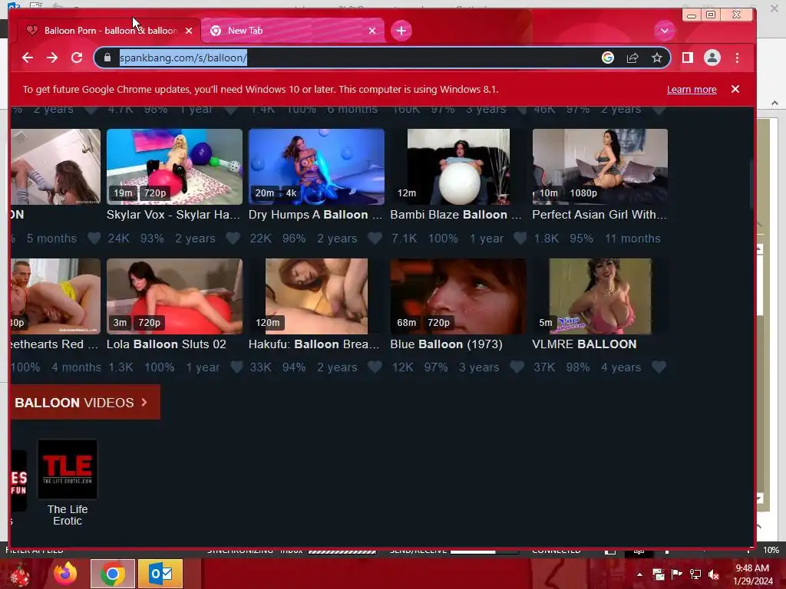The image size is (786, 589).
Task: Toggle favorite heart for Bambi Blaze Balloon
Action: coord(520,238)
